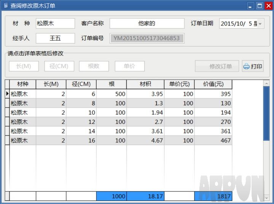Click the 订单编号 field
The image size is (274, 204).
pos(147,38)
